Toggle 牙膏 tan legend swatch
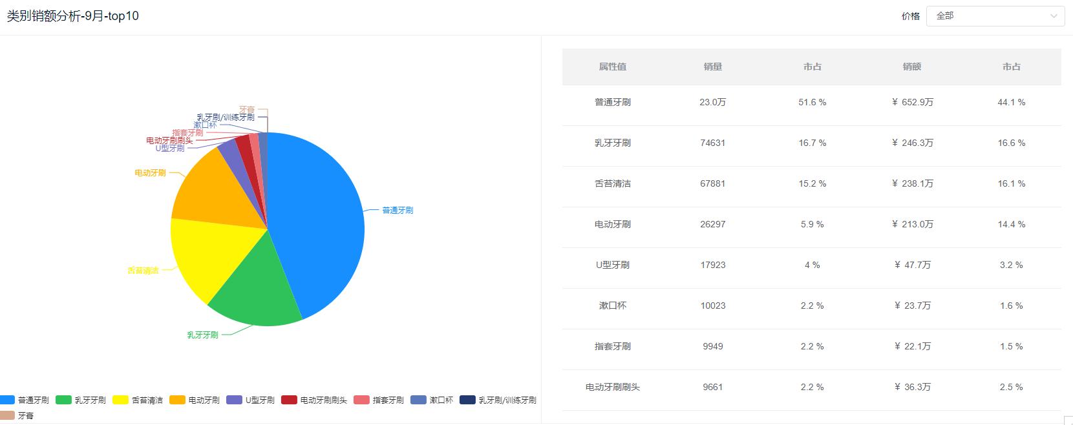Screen dimensions: 1073x425 tap(7, 415)
